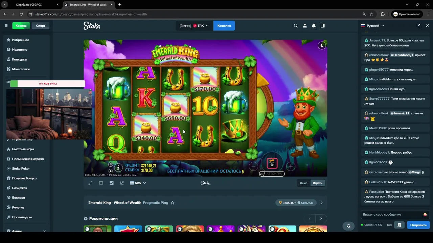Decrease the bet with the minus button
433x243 pixels.
click(x=253, y=166)
